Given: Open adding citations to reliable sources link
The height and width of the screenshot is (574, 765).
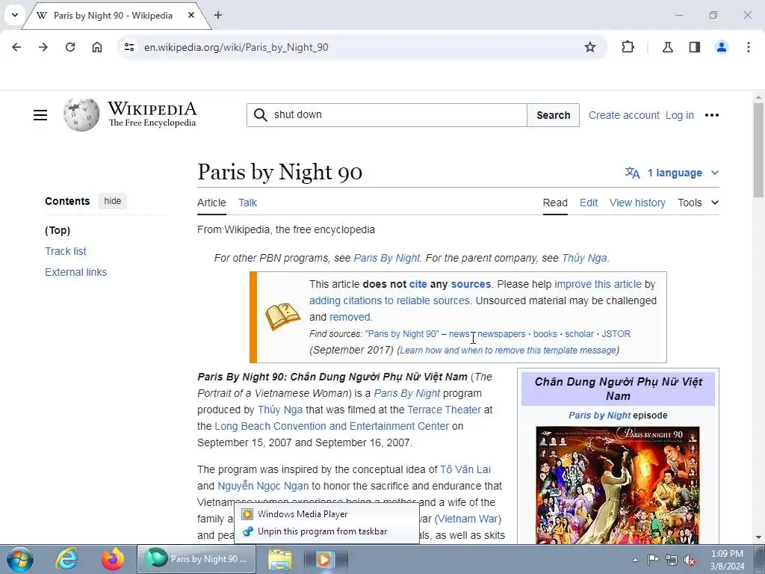Looking at the screenshot, I should click(x=388, y=300).
